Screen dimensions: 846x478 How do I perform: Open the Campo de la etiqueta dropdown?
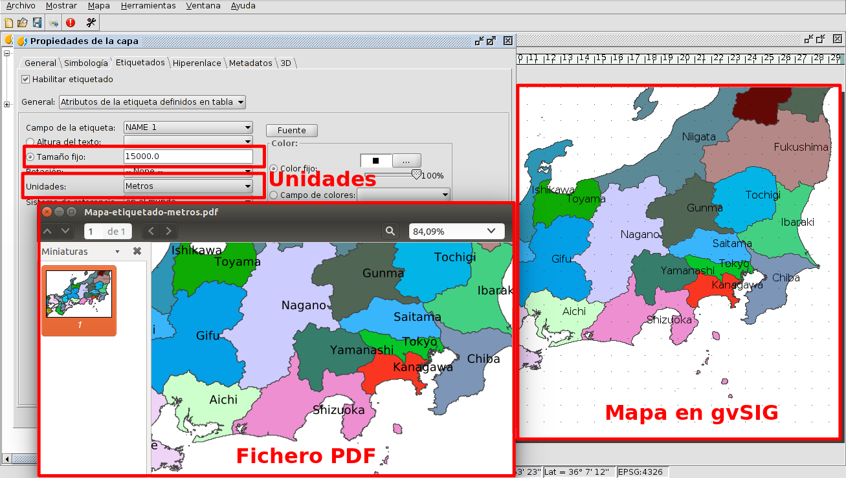188,127
